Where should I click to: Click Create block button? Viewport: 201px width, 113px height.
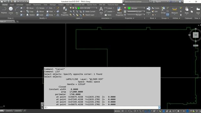click(155, 8)
